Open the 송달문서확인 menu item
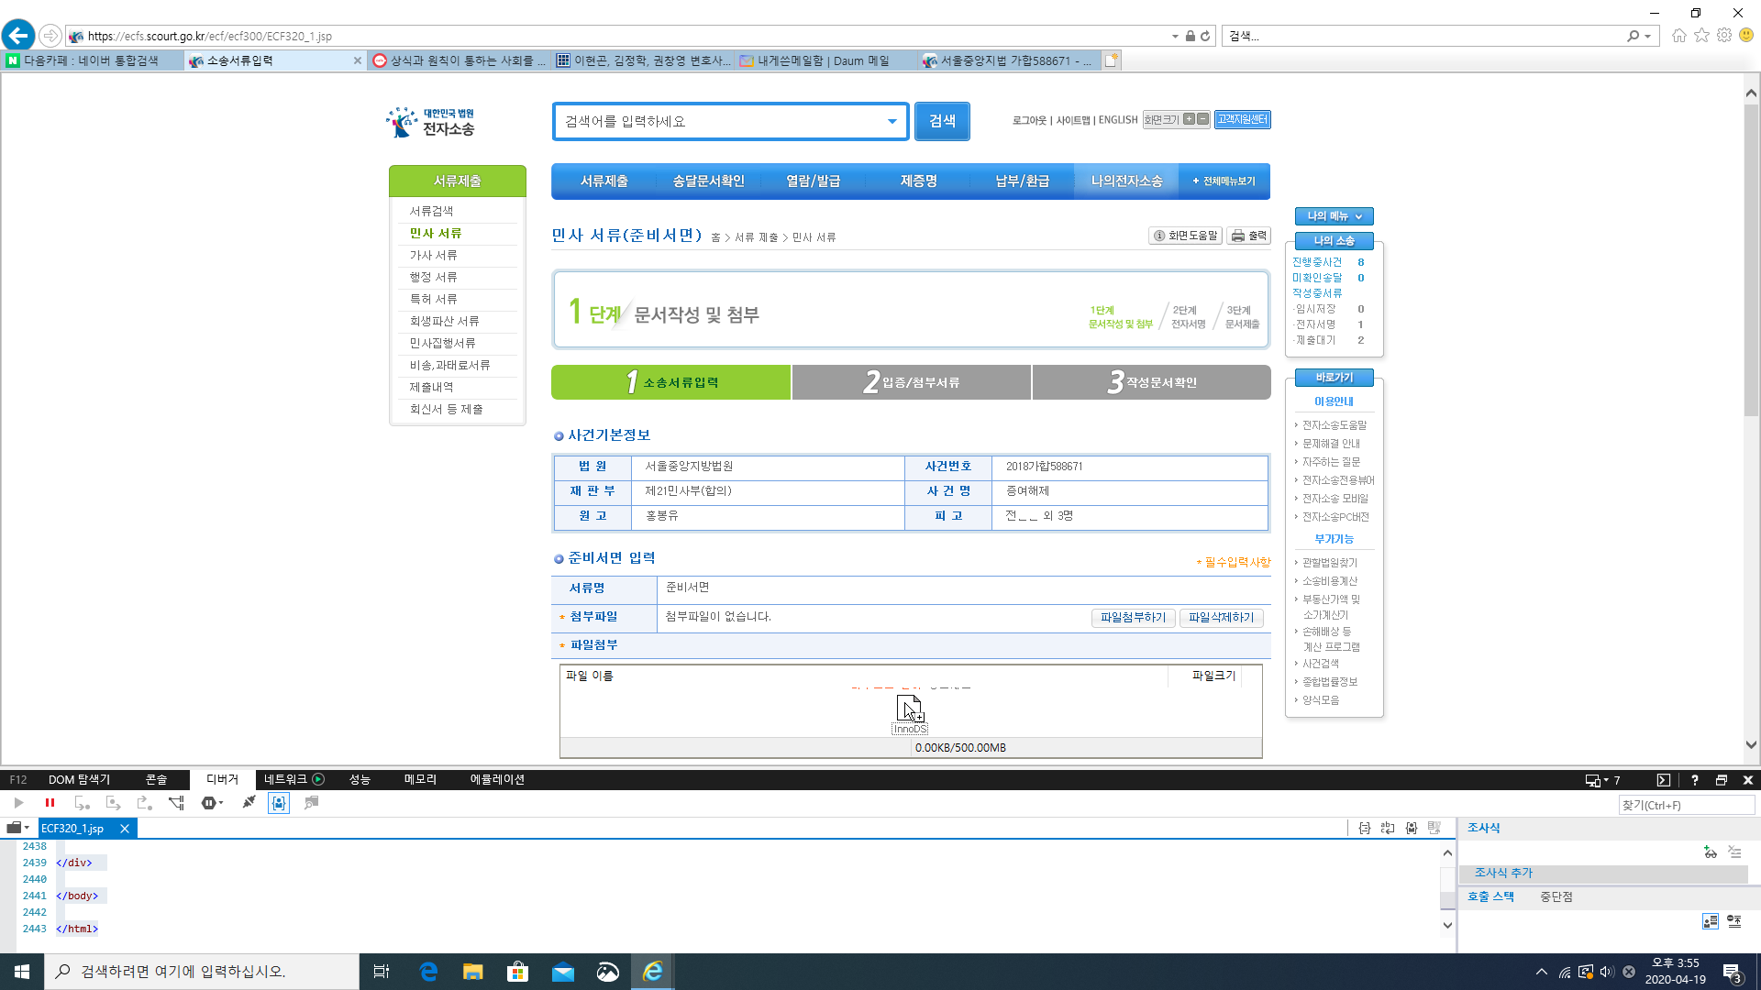1761x990 pixels. pos(708,181)
